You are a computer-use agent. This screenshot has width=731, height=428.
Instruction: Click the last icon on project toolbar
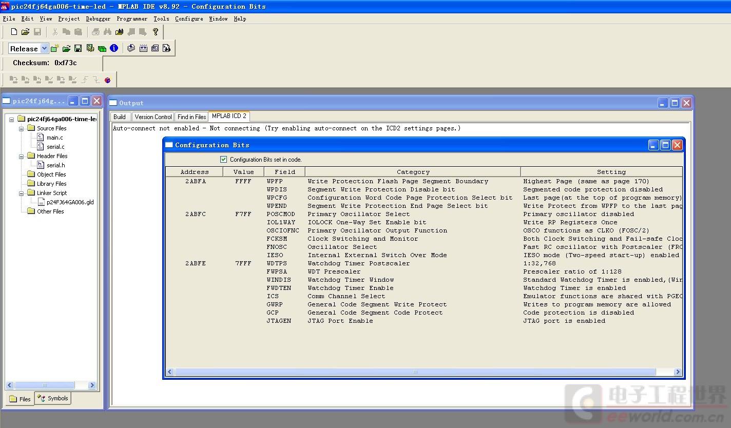pyautogui.click(x=166, y=48)
